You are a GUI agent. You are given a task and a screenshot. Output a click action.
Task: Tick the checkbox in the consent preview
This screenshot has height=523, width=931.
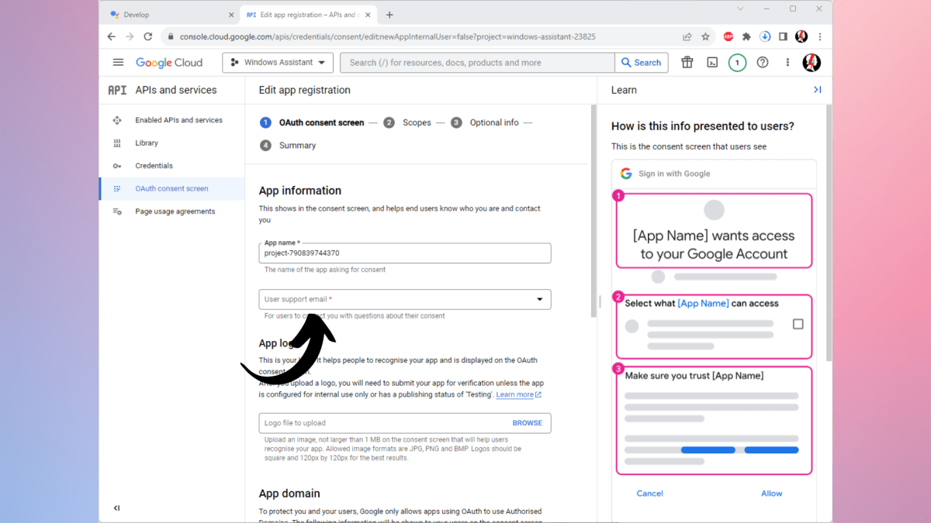tap(798, 324)
